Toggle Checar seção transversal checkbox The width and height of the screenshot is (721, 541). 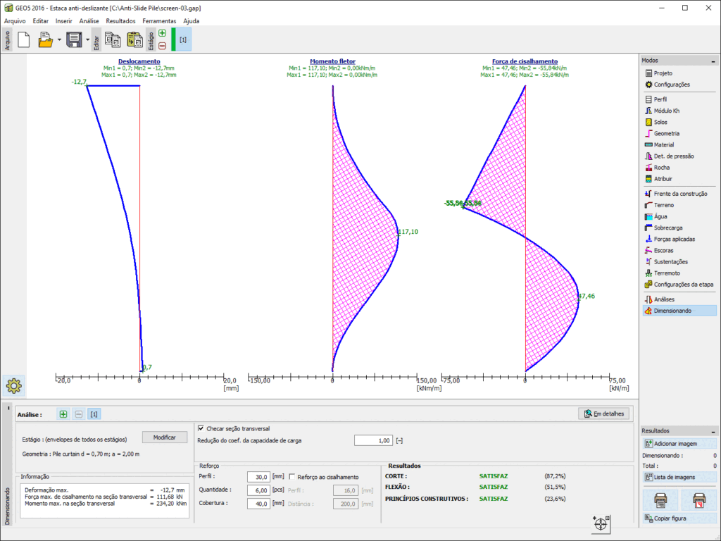pos(201,428)
